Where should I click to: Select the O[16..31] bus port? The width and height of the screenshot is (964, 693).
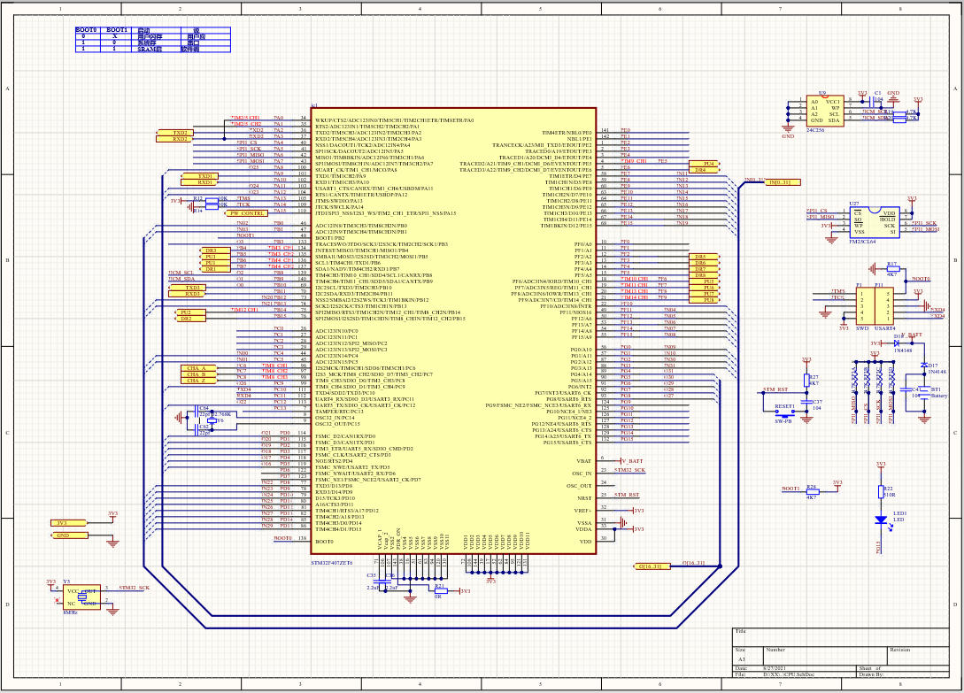click(x=652, y=566)
